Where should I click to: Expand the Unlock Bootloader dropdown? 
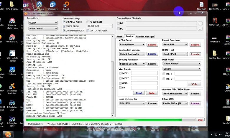point(132,54)
